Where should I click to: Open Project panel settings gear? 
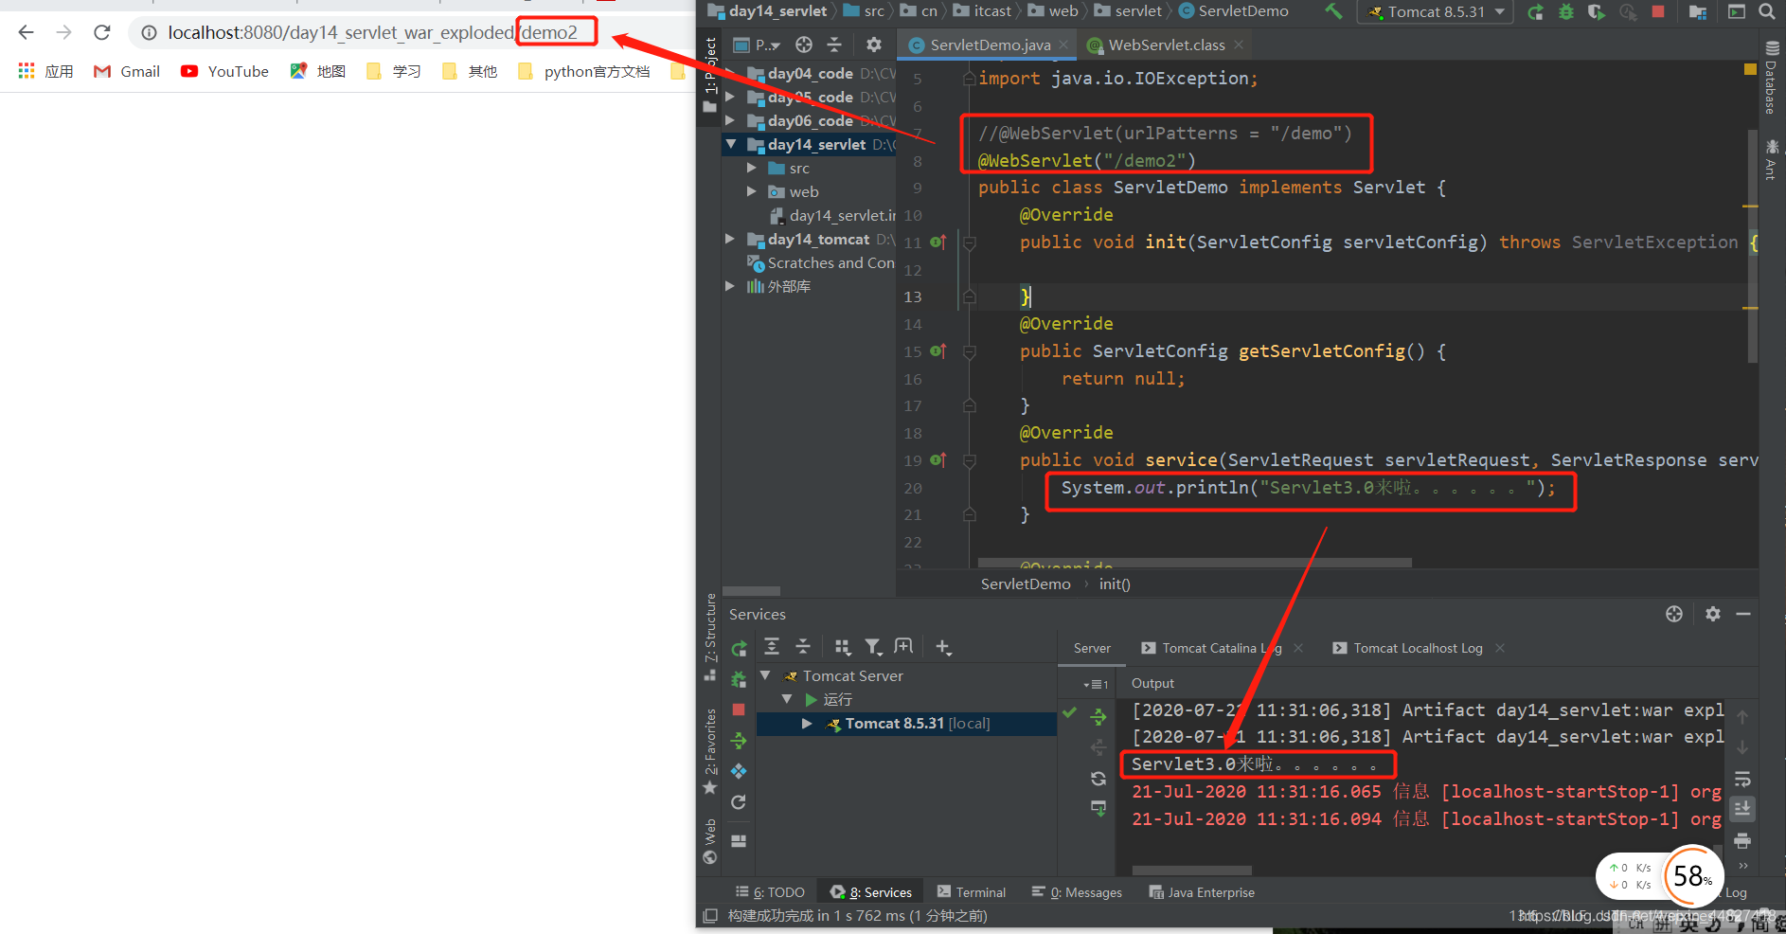coord(874,45)
